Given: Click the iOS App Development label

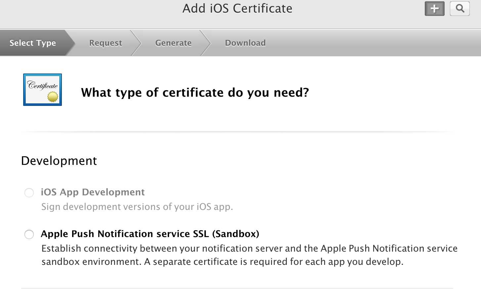Looking at the screenshot, I should [x=93, y=192].
